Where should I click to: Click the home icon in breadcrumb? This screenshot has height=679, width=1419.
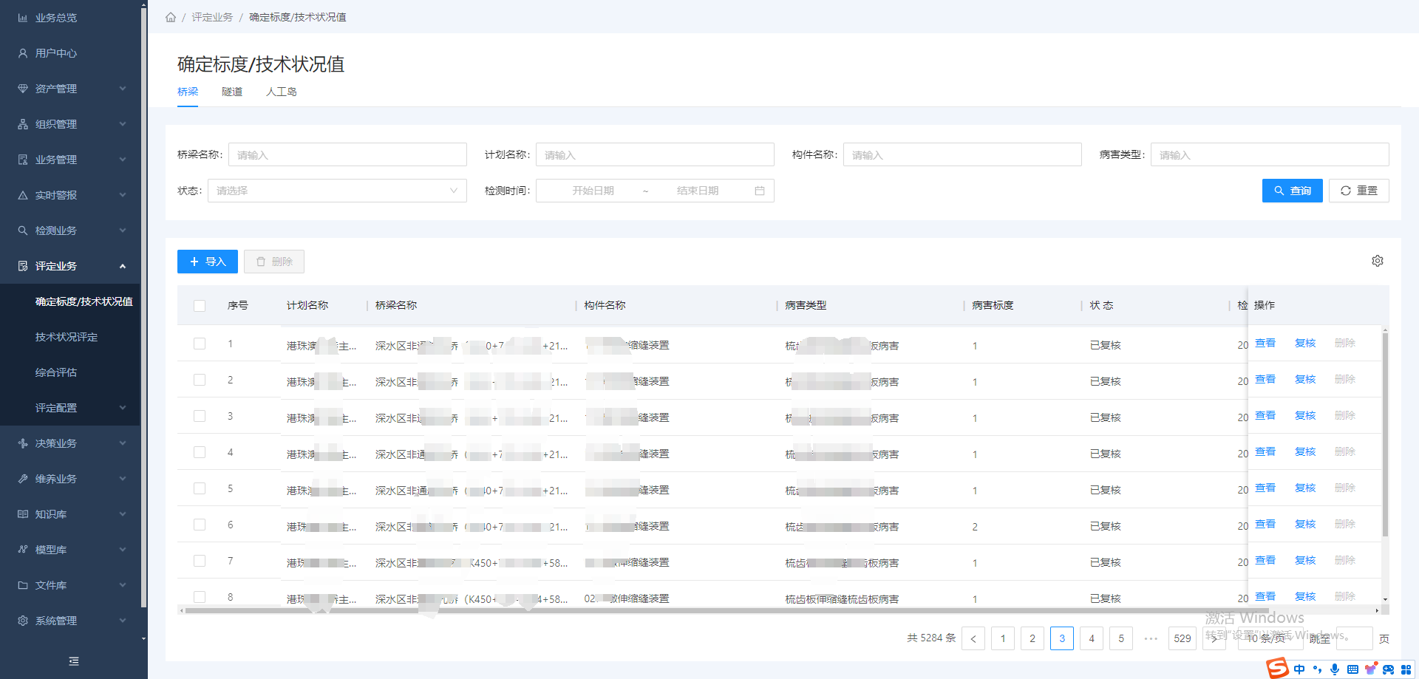pyautogui.click(x=171, y=17)
